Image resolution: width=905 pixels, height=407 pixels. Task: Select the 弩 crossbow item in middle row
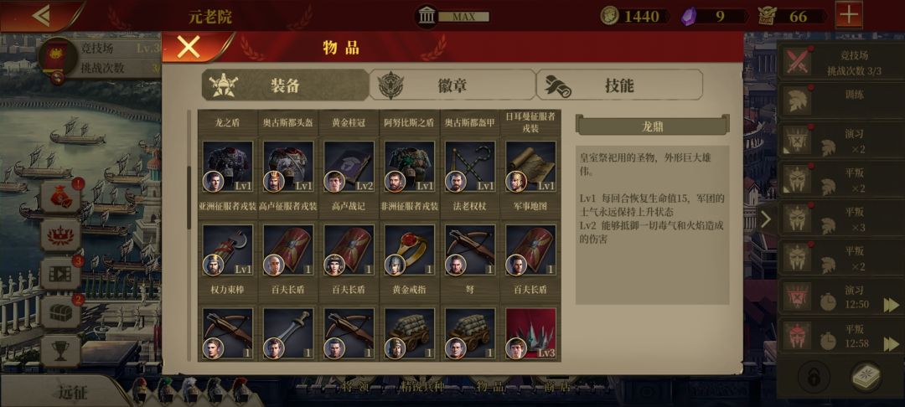click(470, 250)
